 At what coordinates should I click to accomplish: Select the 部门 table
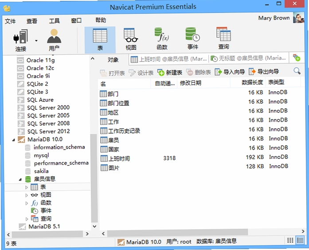pyautogui.click(x=109, y=94)
